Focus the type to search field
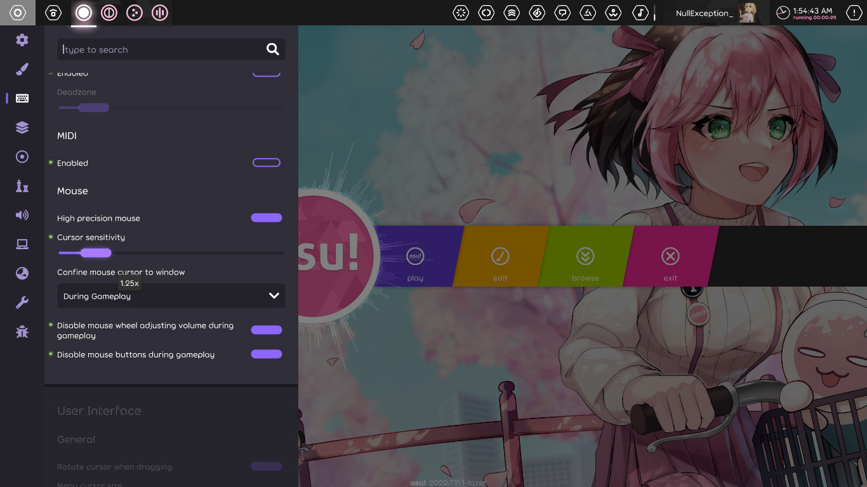 tap(171, 49)
